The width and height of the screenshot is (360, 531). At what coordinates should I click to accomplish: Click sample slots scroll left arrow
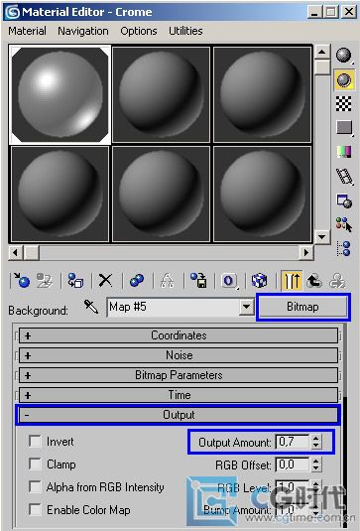click(16, 252)
